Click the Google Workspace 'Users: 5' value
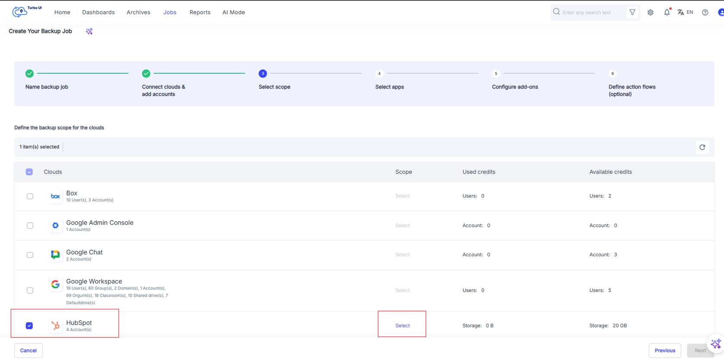The height and width of the screenshot is (361, 724). [x=600, y=290]
